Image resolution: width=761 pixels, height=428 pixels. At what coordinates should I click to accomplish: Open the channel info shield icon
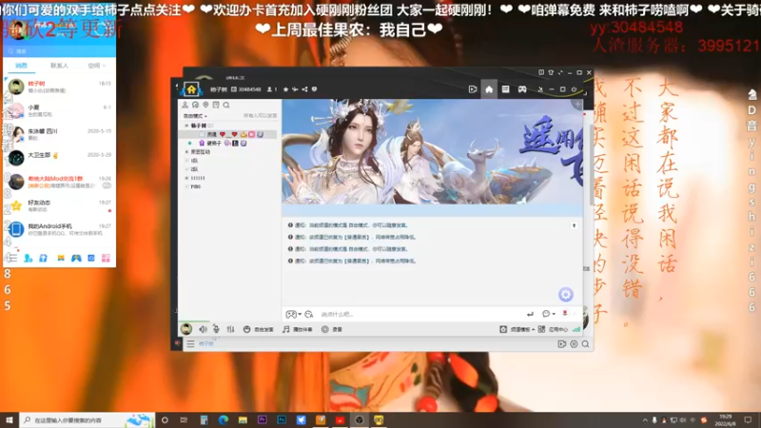[315, 89]
